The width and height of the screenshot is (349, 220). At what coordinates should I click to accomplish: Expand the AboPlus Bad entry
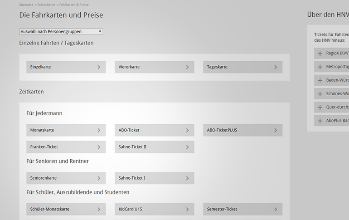(332, 121)
